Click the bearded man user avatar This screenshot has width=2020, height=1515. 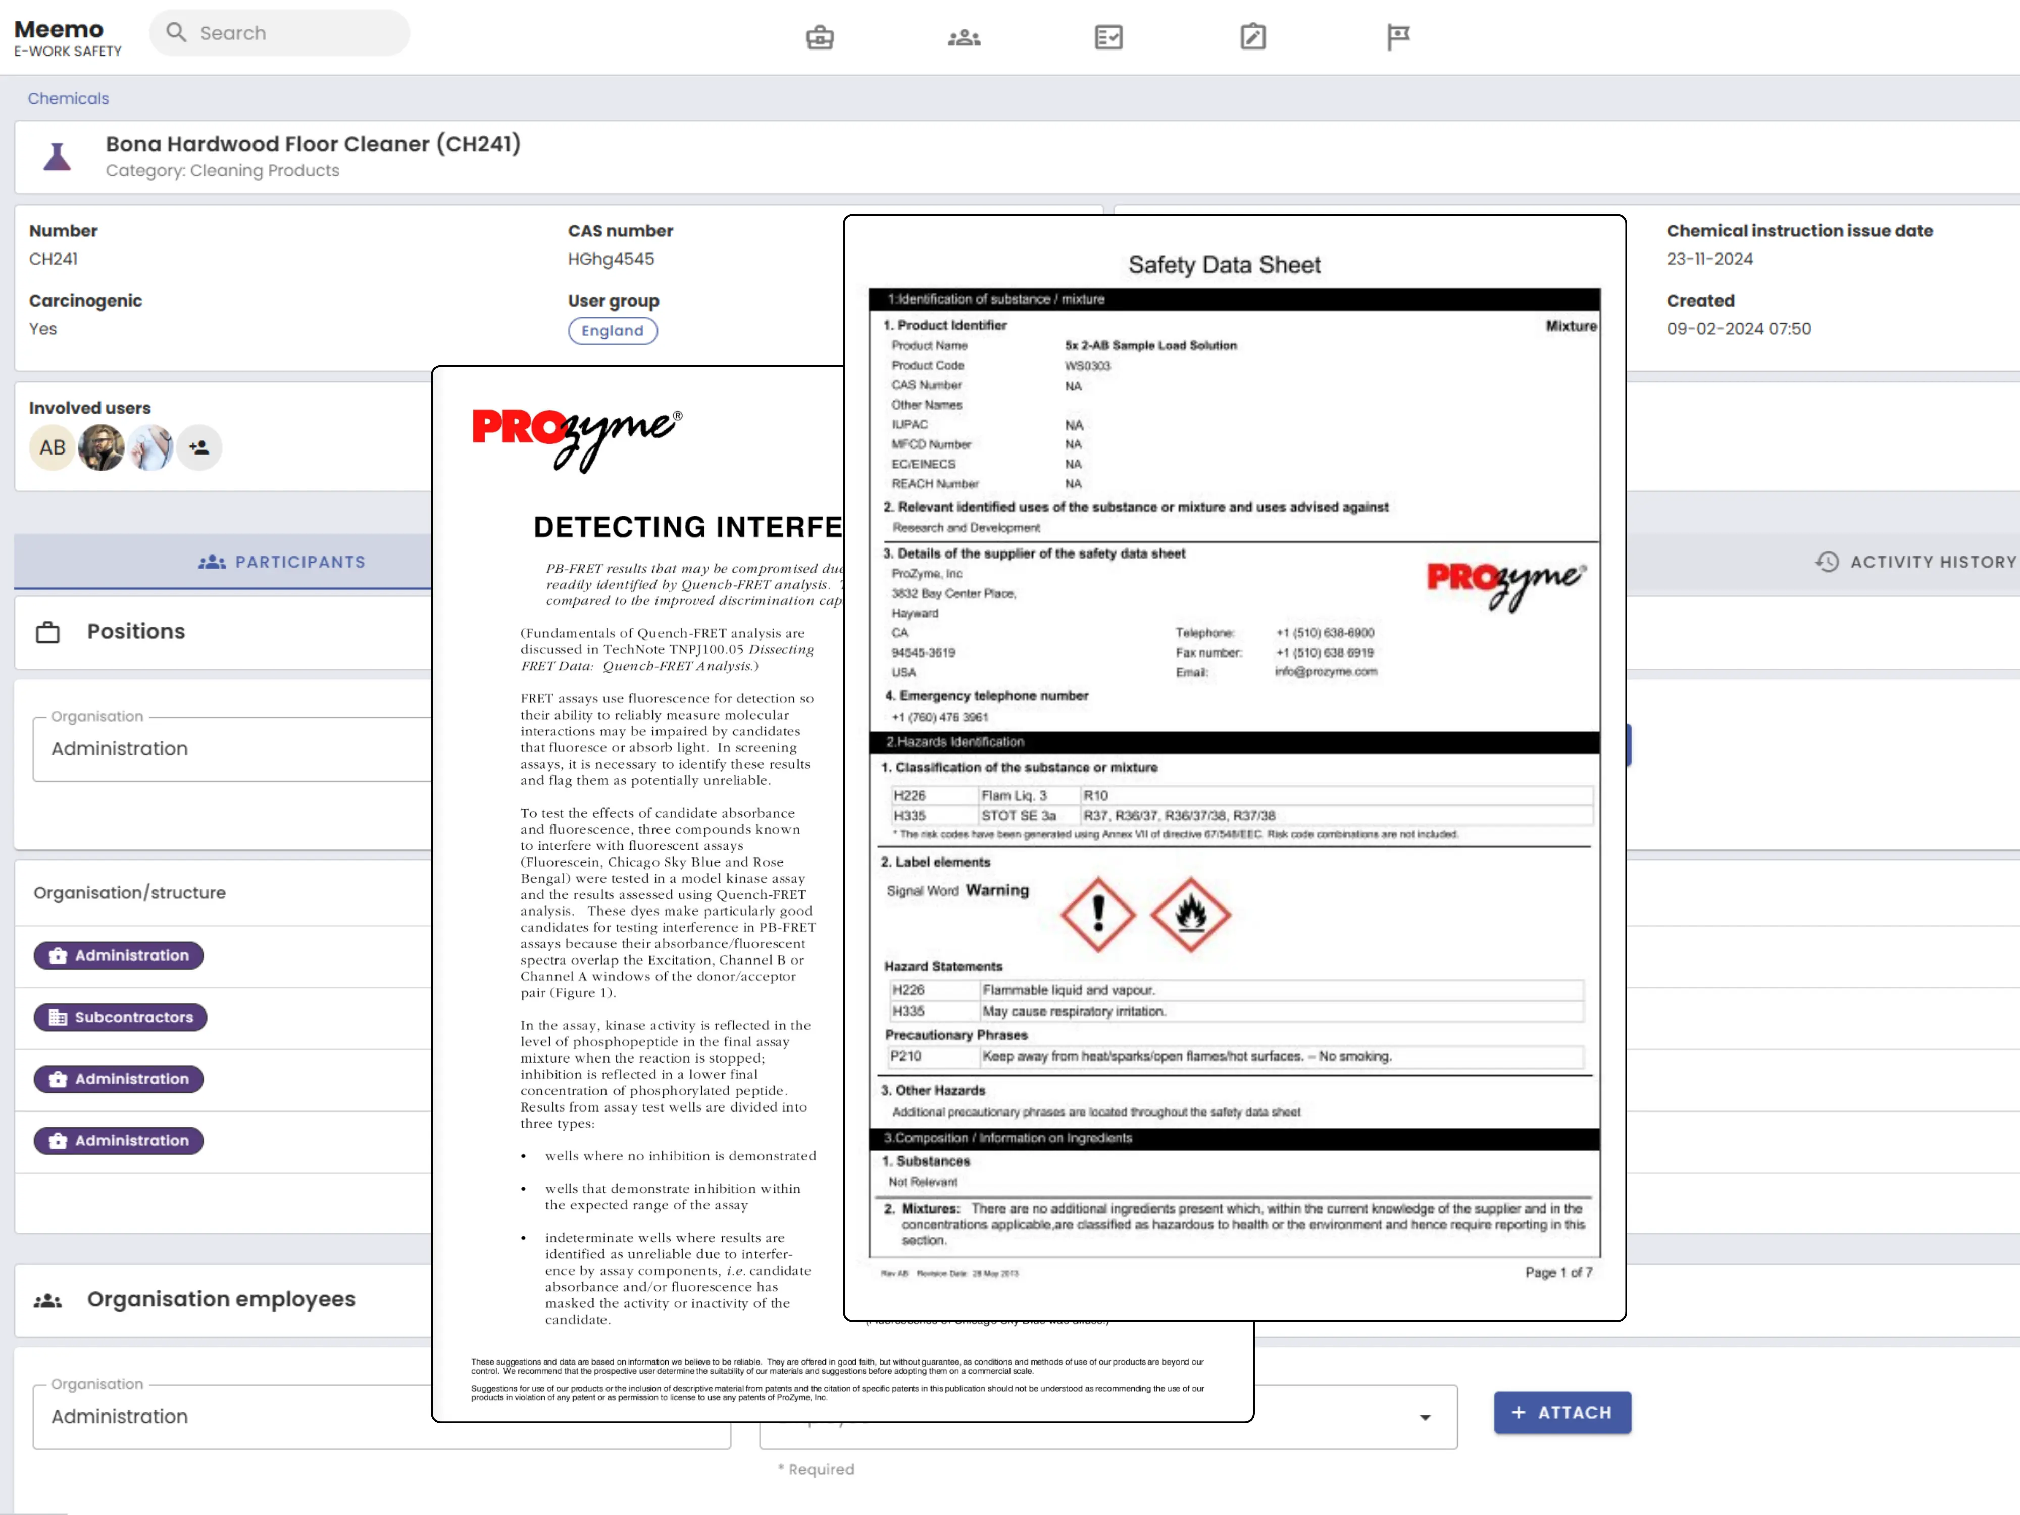pos(100,447)
